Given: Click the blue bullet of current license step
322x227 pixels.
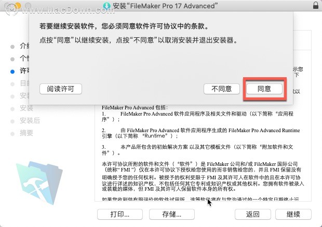Looking at the screenshot, I should coord(12,72).
